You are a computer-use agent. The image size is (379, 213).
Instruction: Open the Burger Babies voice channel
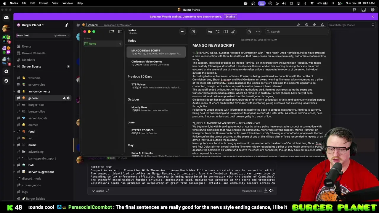(x=43, y=199)
